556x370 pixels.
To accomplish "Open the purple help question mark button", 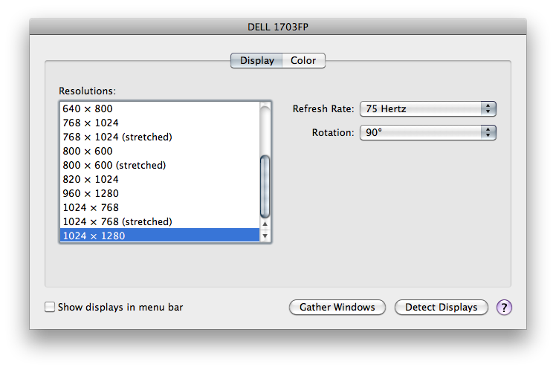I will point(504,308).
